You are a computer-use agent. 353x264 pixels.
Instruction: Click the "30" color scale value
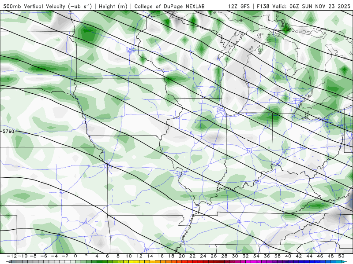point(235,256)
